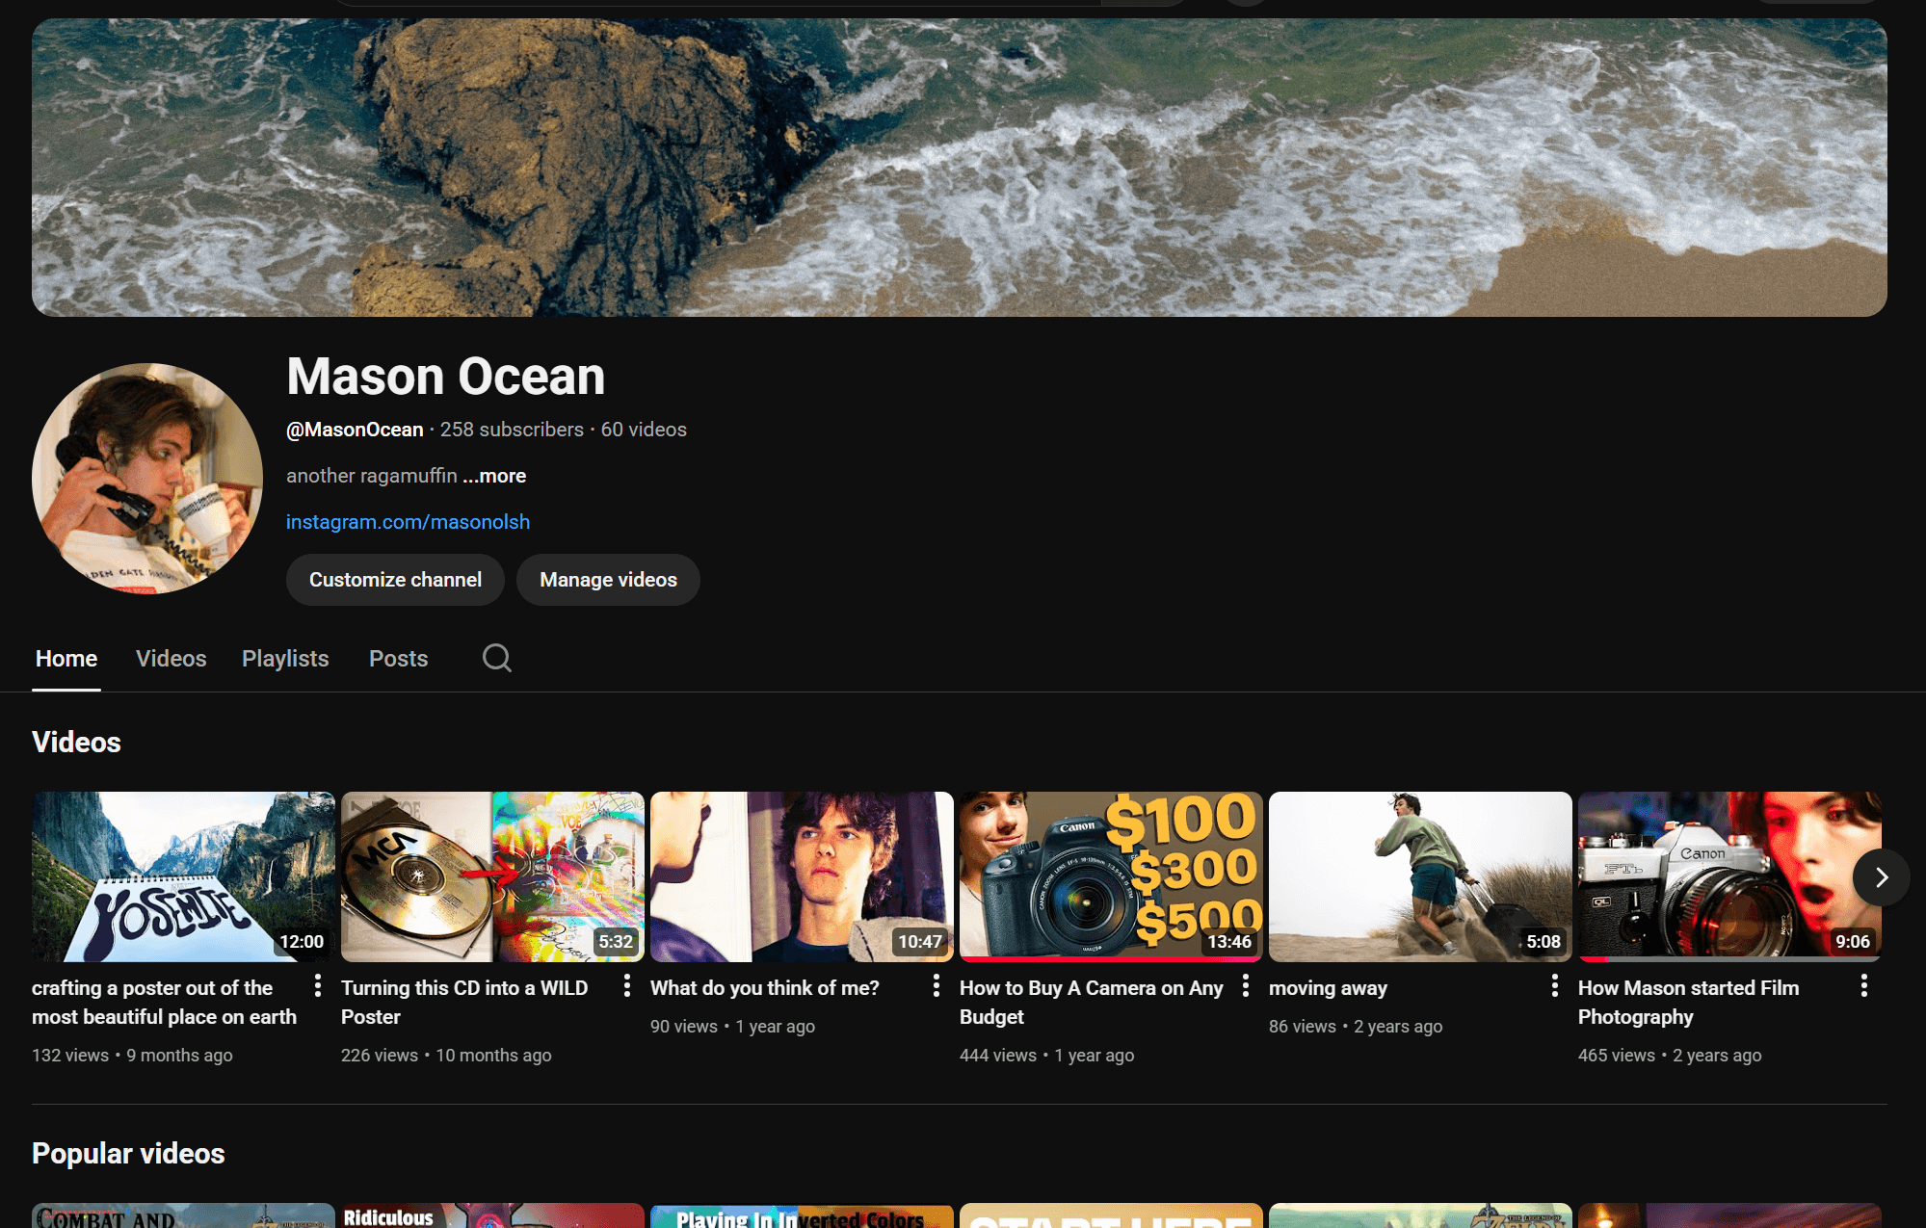This screenshot has height=1228, width=1926.
Task: Open more options for 'What do you think of me?'
Action: tap(936, 985)
